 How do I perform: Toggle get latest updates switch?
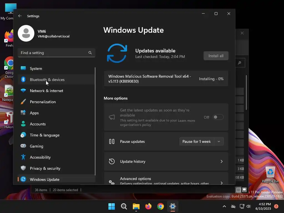218,117
